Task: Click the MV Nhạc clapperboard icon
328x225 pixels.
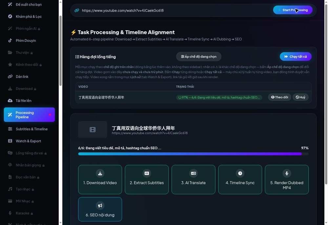Action: tap(10, 201)
